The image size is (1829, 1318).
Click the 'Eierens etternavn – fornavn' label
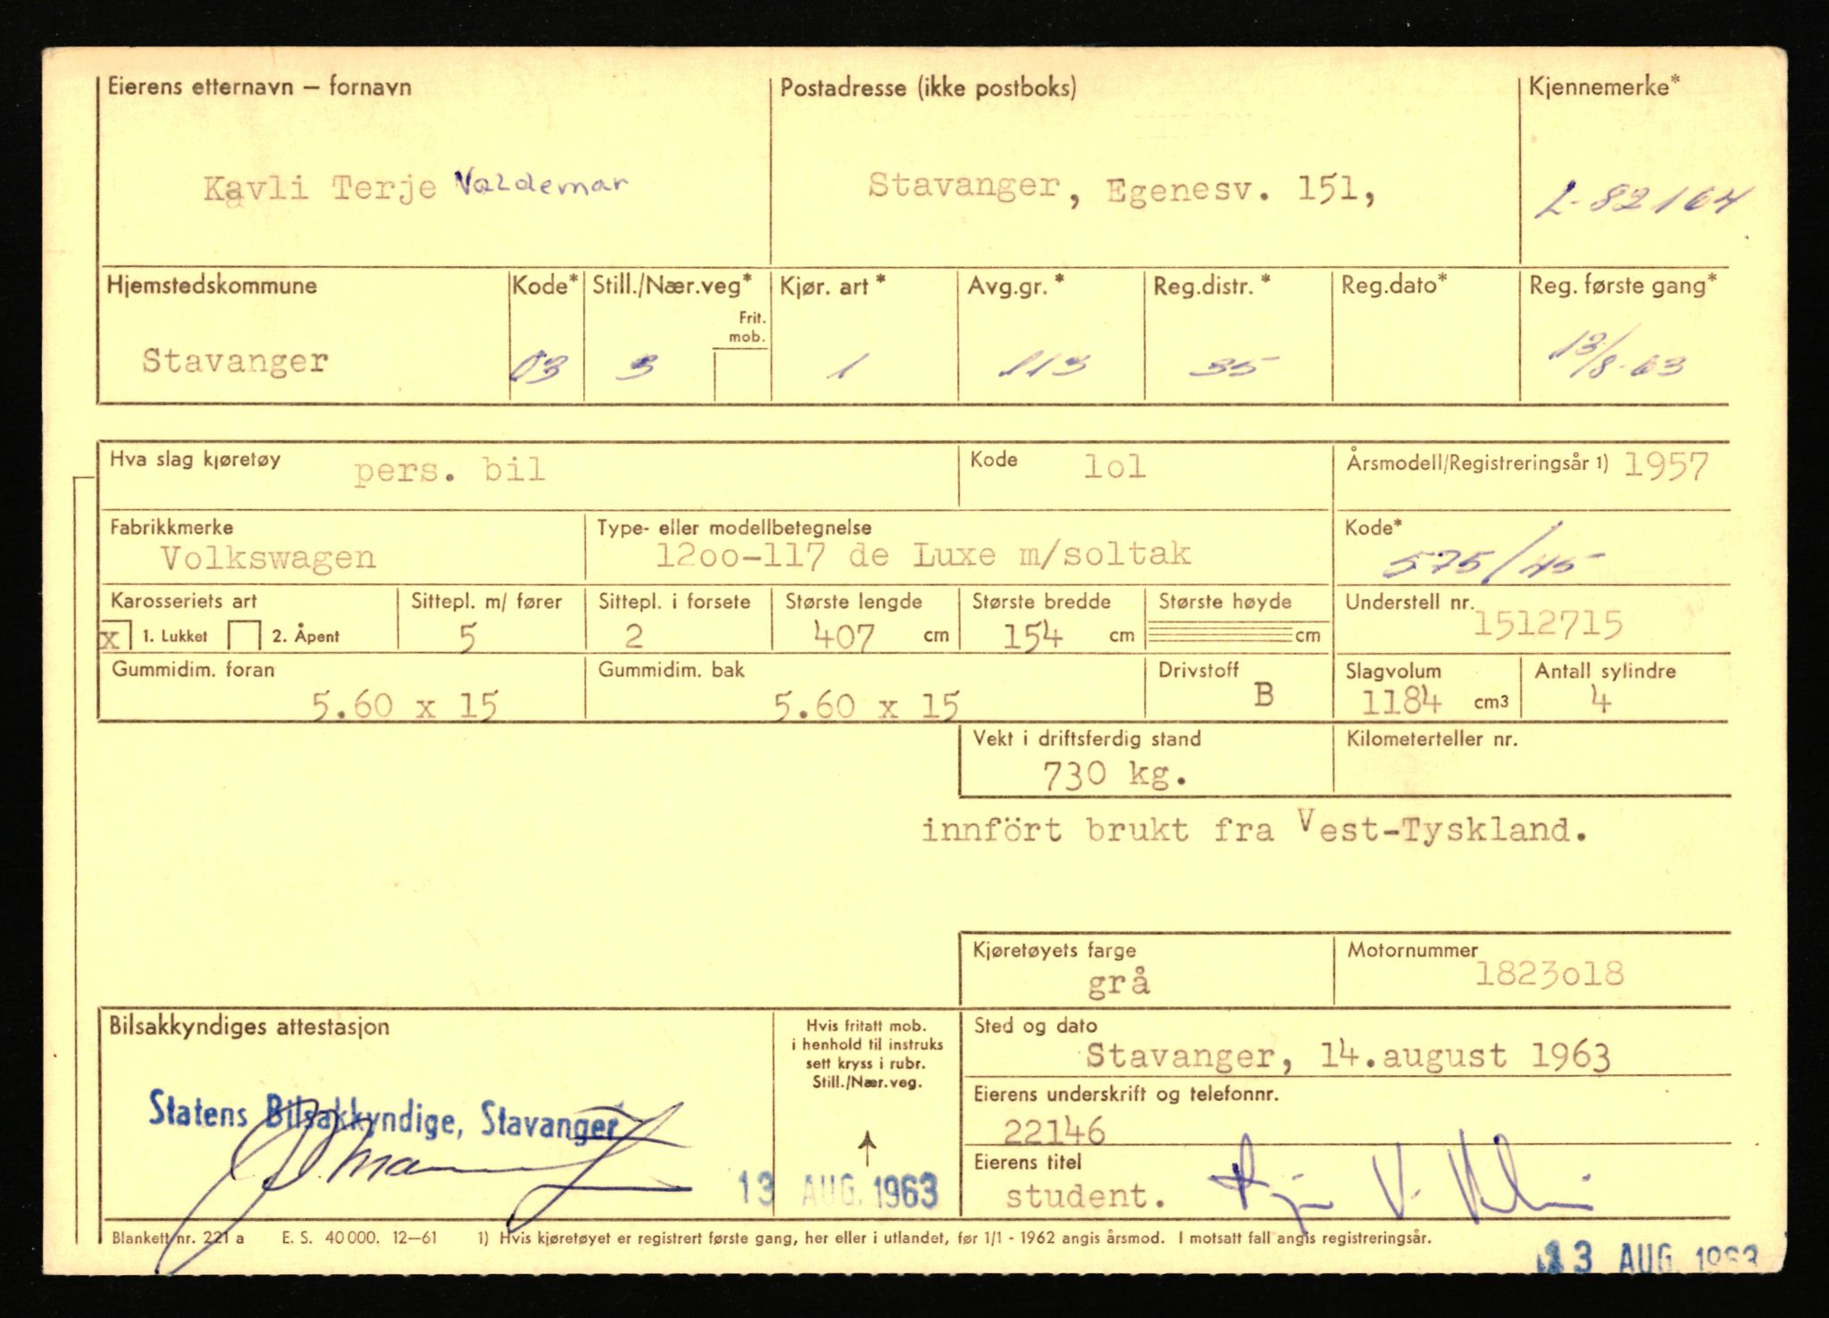coord(259,88)
